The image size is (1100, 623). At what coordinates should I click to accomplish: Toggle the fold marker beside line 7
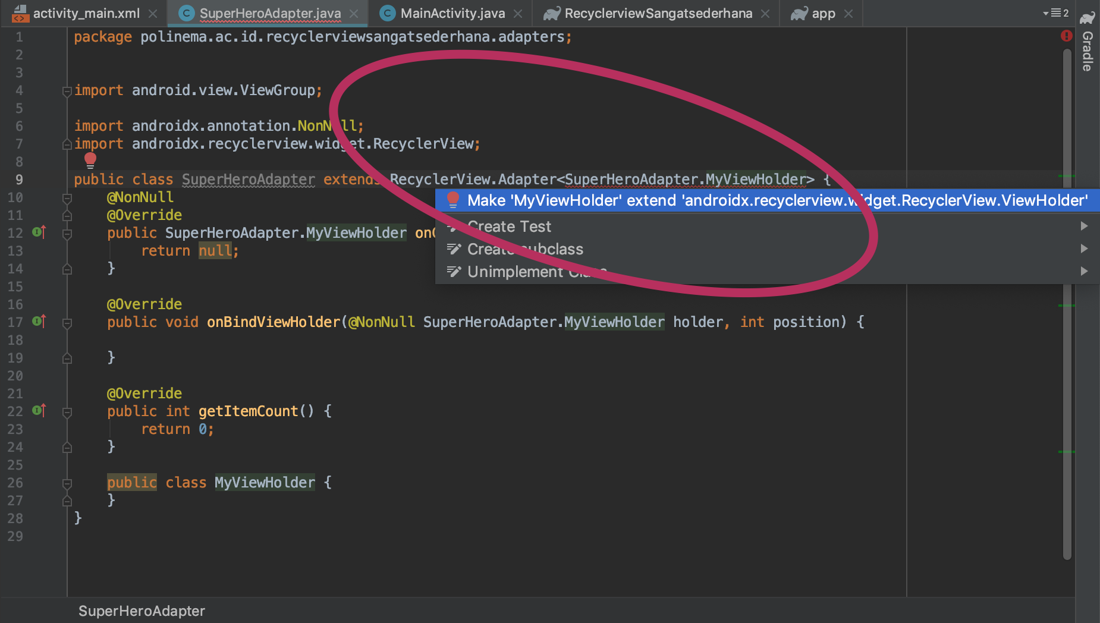coord(67,144)
